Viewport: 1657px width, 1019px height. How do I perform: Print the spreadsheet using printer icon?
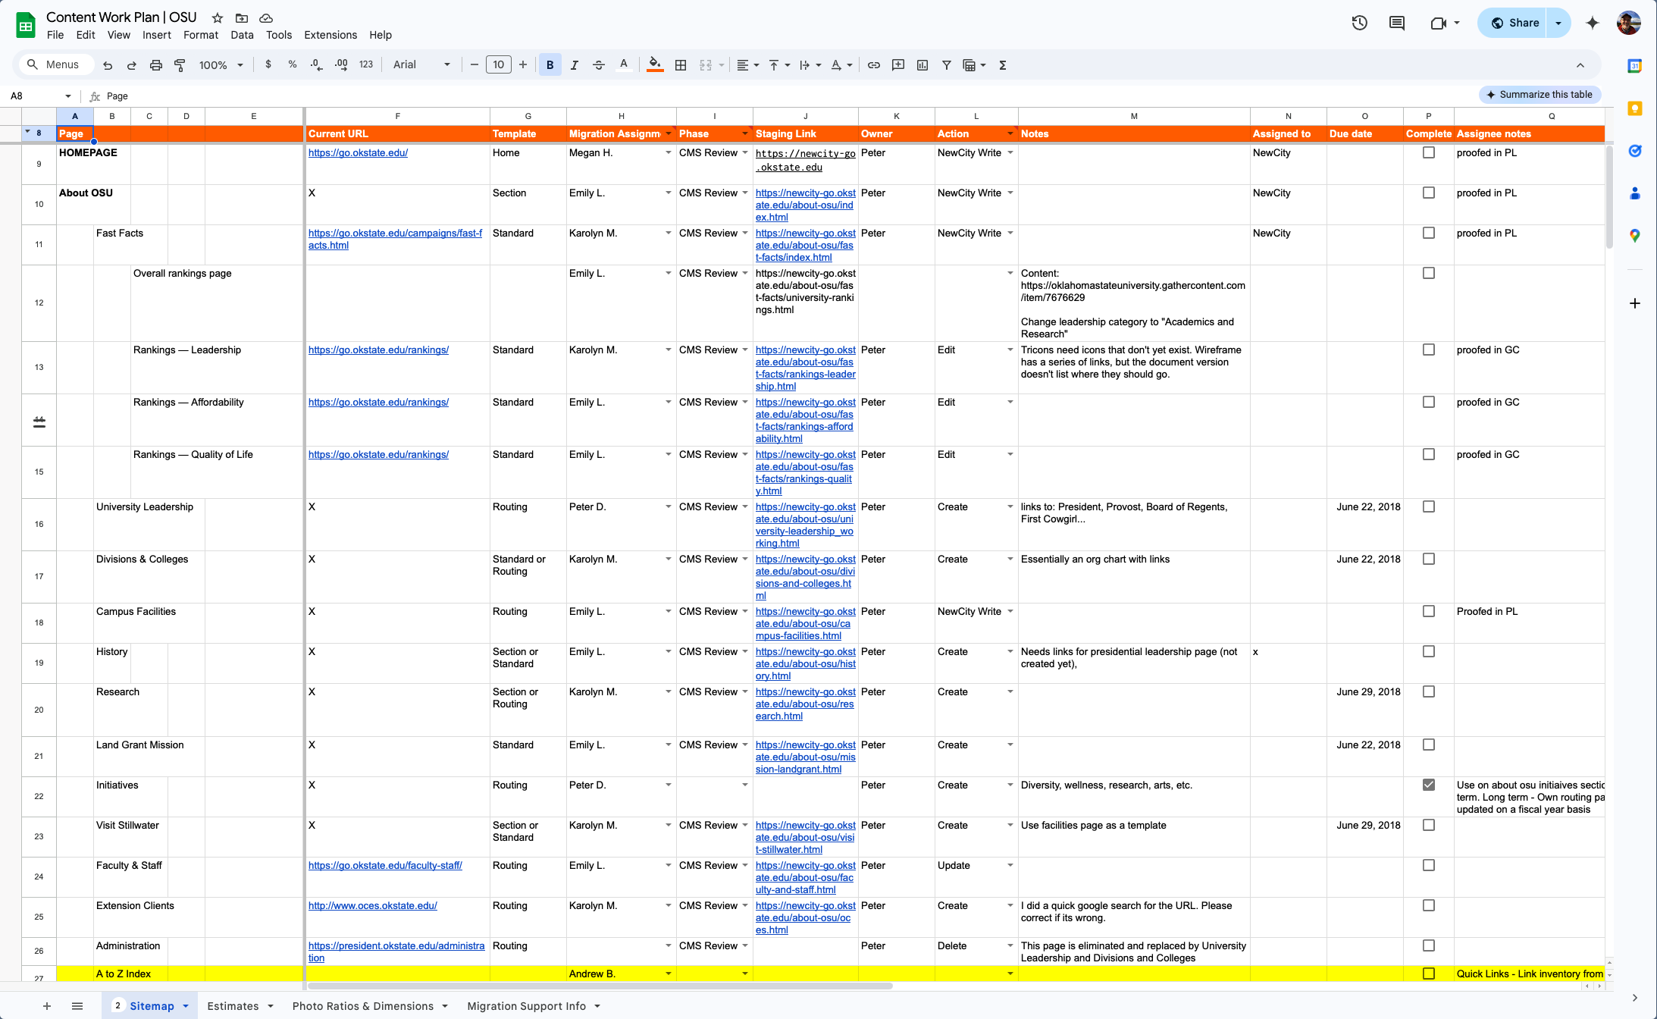(156, 65)
